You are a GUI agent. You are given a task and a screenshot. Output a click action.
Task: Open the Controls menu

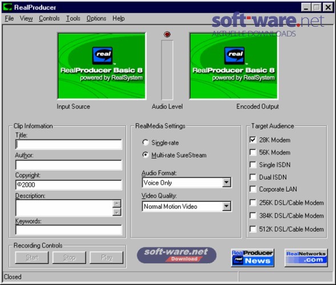tap(49, 18)
